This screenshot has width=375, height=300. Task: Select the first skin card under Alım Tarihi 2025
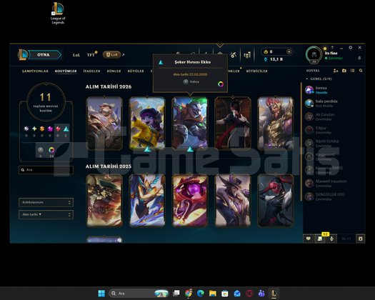[104, 201]
